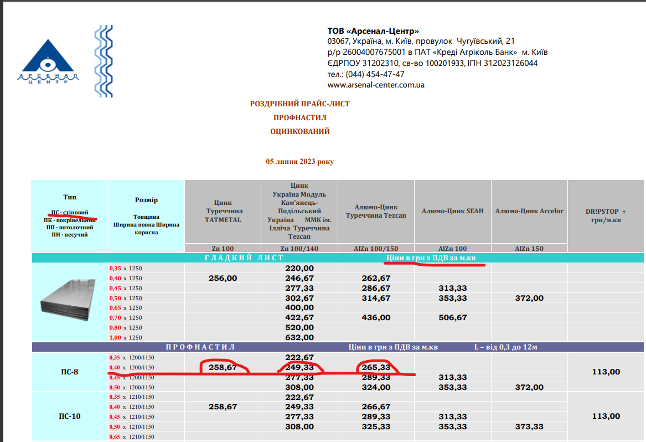Click the date 05 липня 2023 року

click(x=299, y=162)
